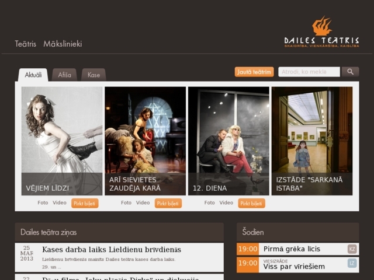
Task: Open the Arī sievietes zaudēja karā image
Action: (146, 141)
